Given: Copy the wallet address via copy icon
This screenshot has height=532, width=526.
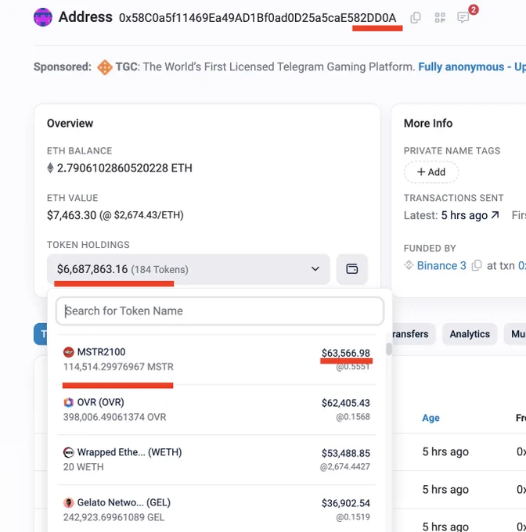Looking at the screenshot, I should [416, 18].
